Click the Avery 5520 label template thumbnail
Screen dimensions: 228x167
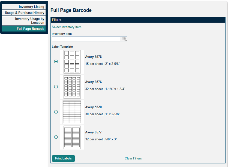pyautogui.click(x=72, y=112)
